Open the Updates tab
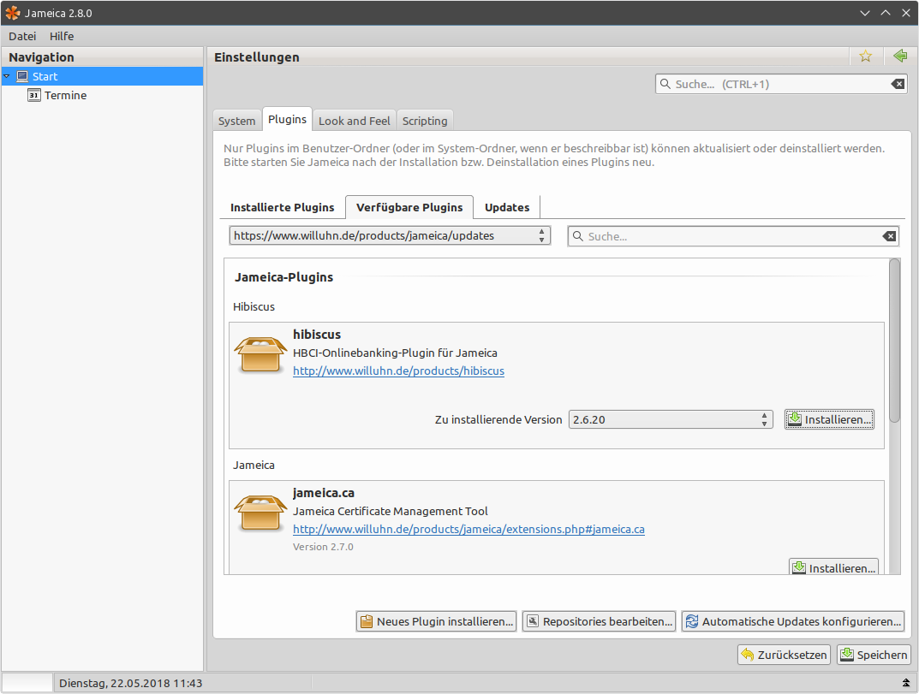This screenshot has height=694, width=919. coord(507,207)
